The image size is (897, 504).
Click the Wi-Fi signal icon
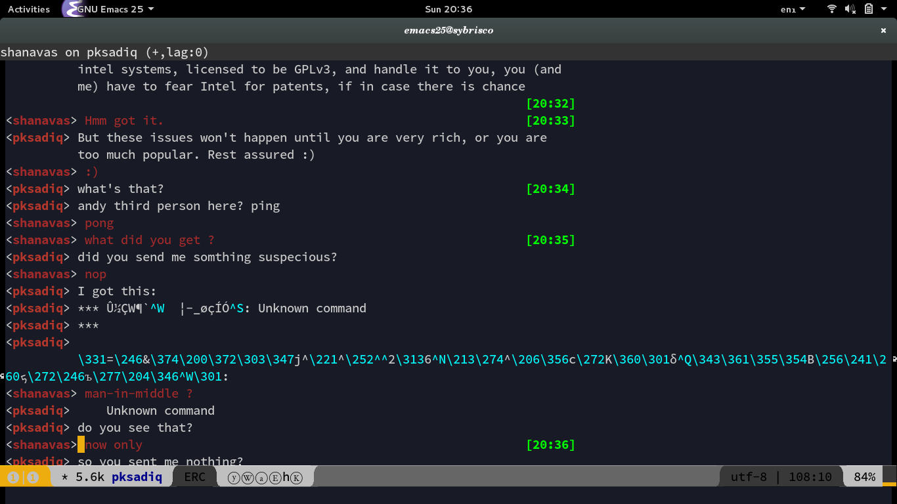click(x=832, y=9)
